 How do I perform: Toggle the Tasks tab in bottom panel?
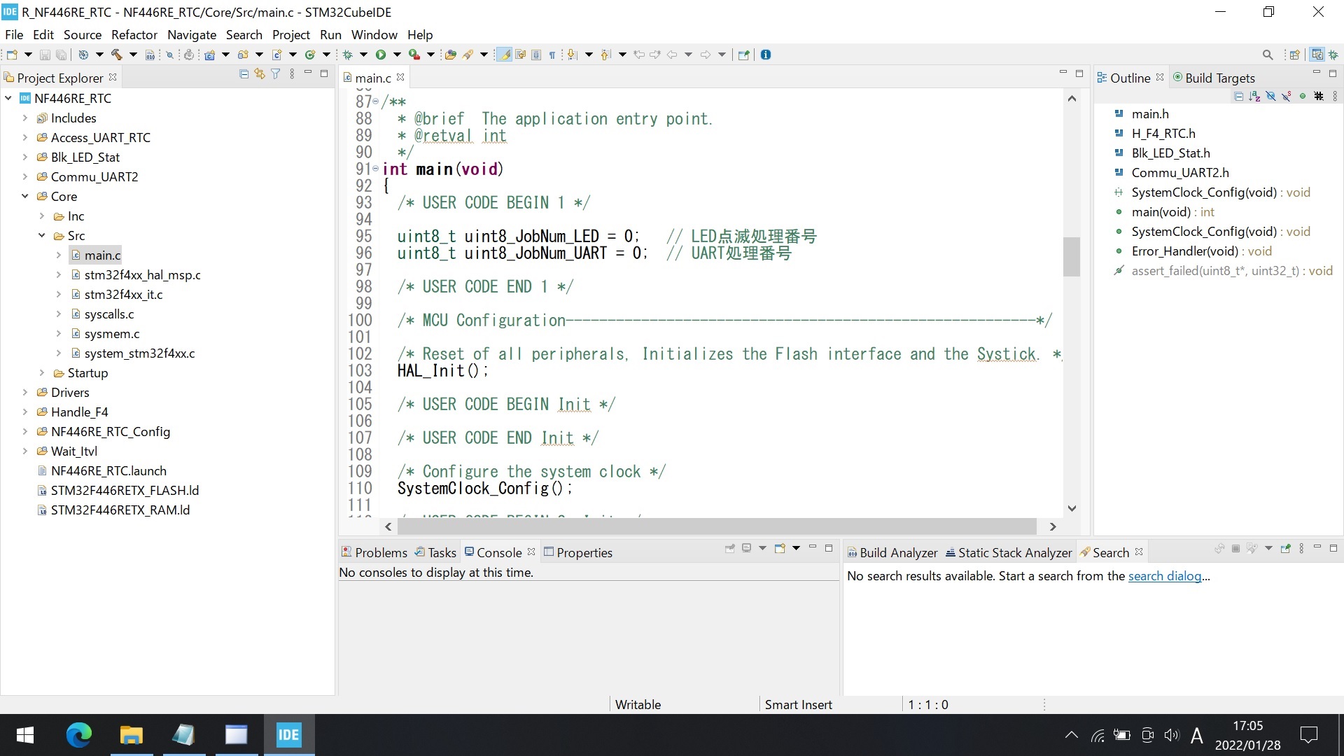click(441, 552)
